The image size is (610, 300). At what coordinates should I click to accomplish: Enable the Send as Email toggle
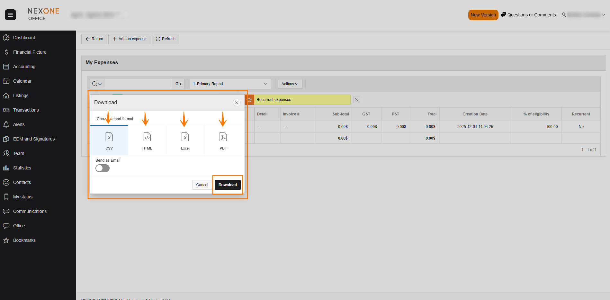coord(103,168)
